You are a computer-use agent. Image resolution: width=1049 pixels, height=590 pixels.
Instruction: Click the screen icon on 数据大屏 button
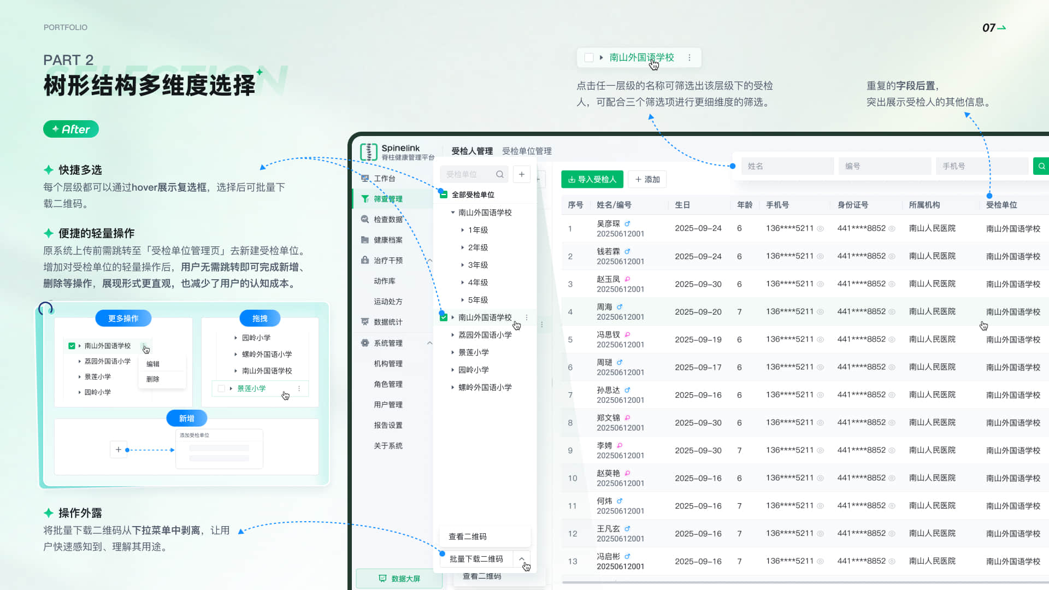click(x=382, y=579)
